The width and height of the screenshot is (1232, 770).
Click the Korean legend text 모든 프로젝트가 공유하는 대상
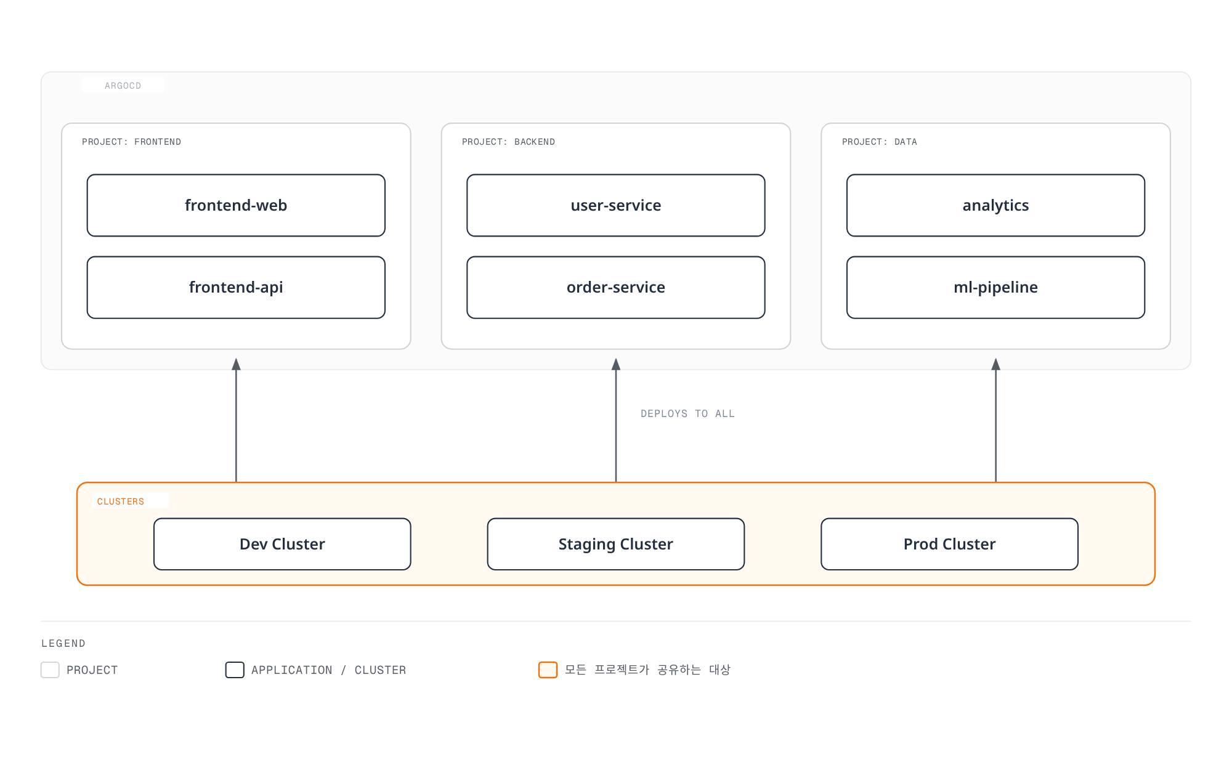click(647, 670)
